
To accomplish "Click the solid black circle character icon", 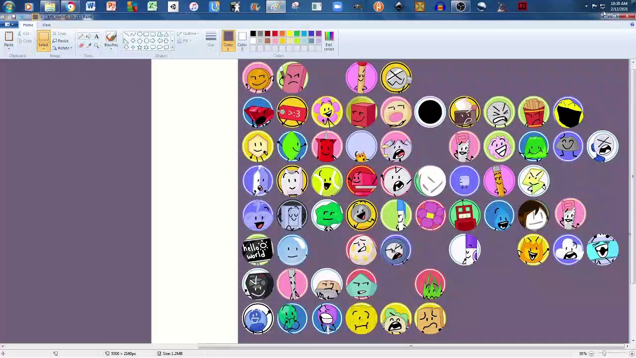I will pyautogui.click(x=430, y=112).
